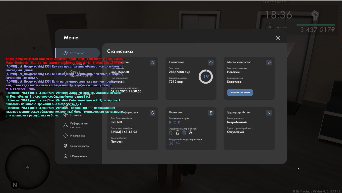Click the ID badge icon in Лицензии card
This screenshot has height=193, width=342.
211,113
